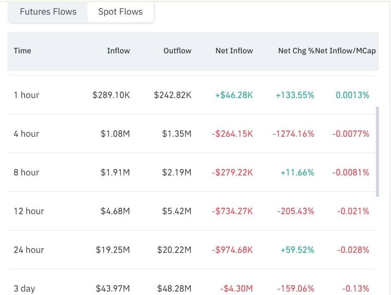391x295 pixels.
Task: Click the Inflow column header
Action: pyautogui.click(x=118, y=51)
